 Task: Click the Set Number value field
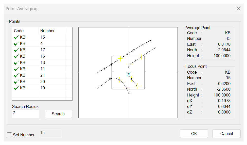(50, 134)
